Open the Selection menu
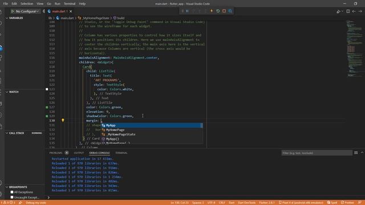This screenshot has height=205, width=365. pos(27,4)
